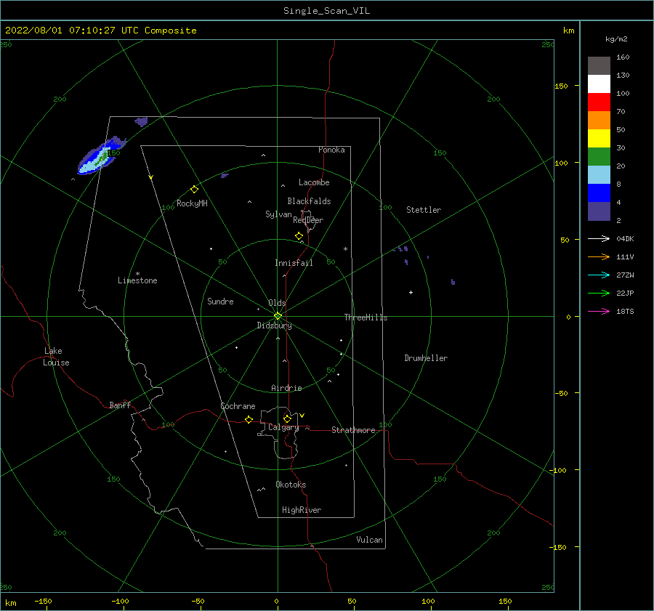
Task: Click the yellow V marker east of Calgary
Action: click(x=302, y=416)
